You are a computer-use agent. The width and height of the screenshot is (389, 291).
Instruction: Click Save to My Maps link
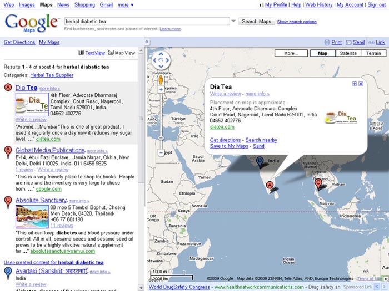[x=229, y=146]
